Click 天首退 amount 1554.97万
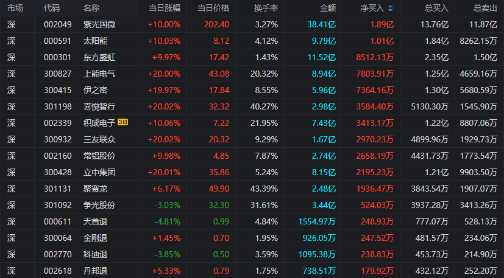This screenshot has width=504, height=278. 317,221
